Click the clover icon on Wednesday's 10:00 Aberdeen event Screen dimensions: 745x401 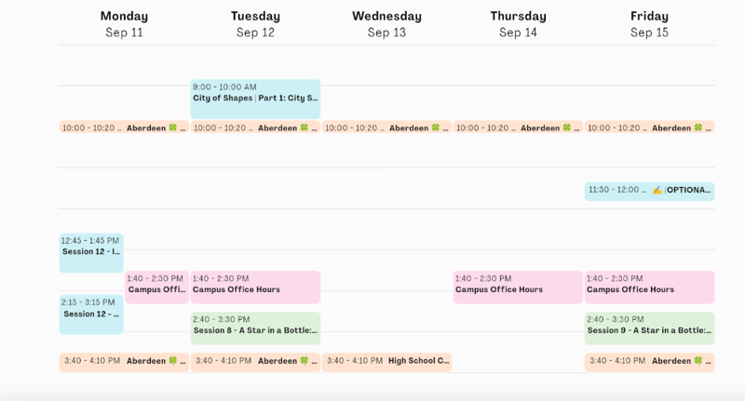click(435, 127)
